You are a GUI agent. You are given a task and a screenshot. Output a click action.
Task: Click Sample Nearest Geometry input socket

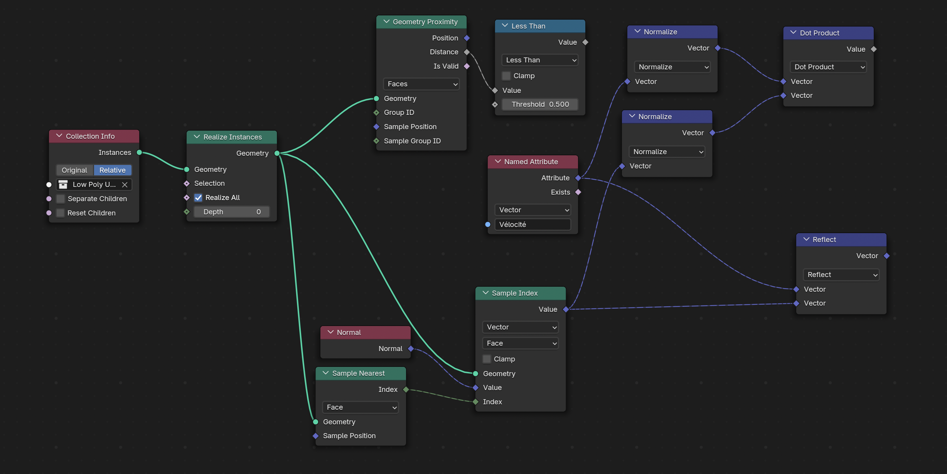point(315,422)
